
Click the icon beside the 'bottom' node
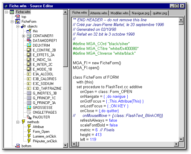point(18,146)
